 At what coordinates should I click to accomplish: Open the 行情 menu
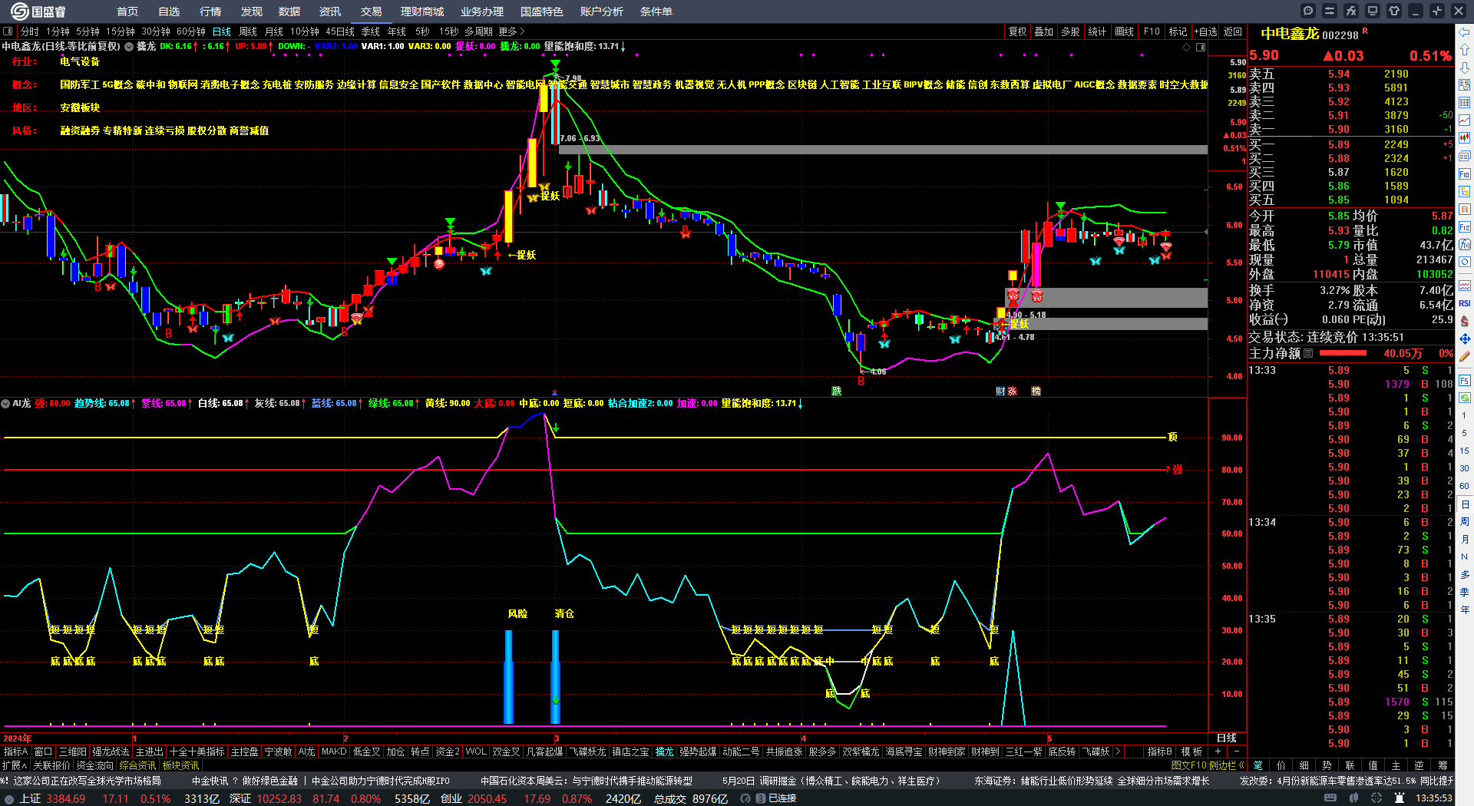210,12
